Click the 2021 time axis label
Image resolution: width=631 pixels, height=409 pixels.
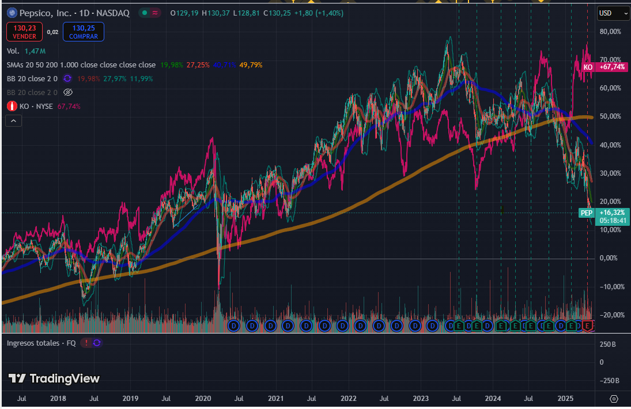[x=275, y=399]
